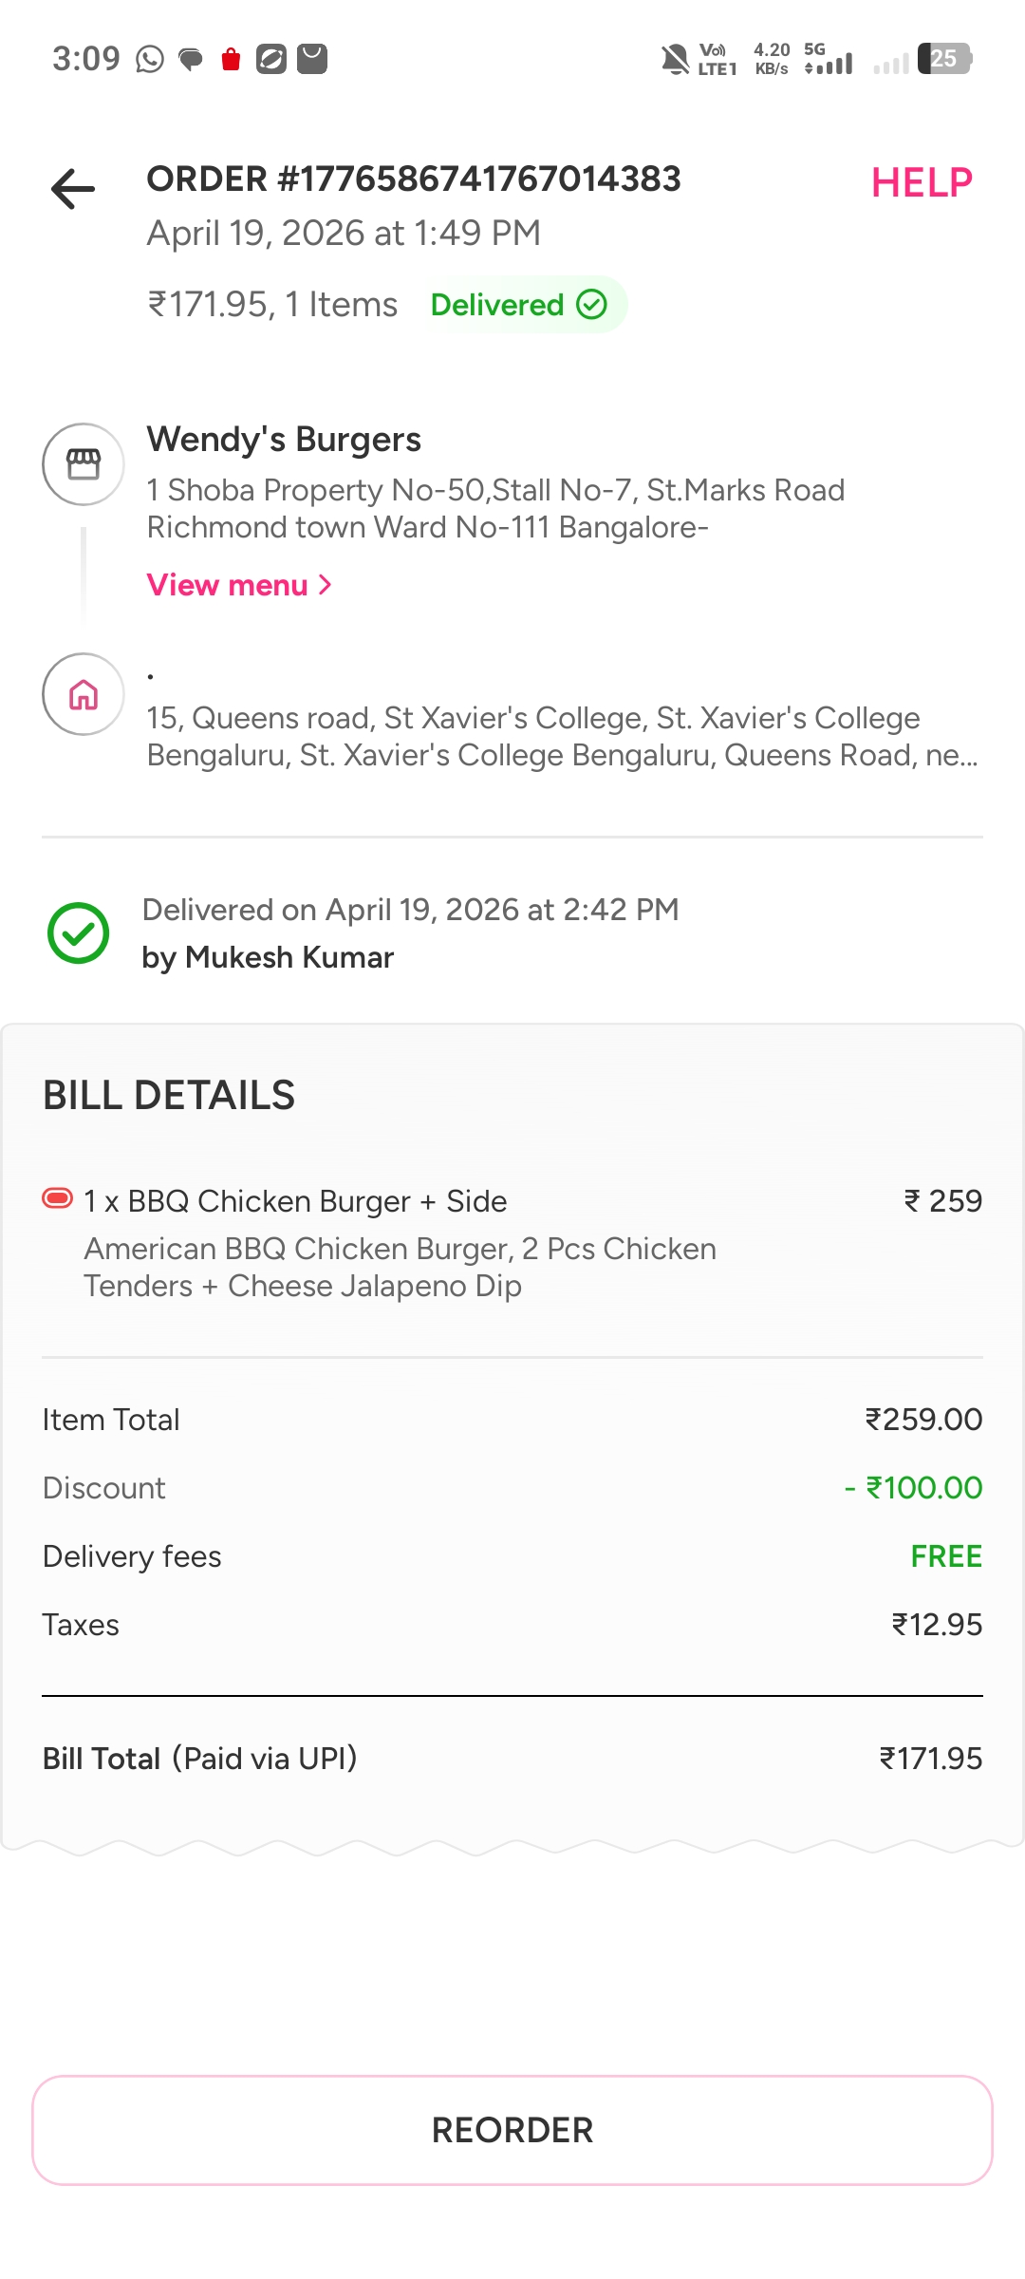Tap the back arrow icon
The height and width of the screenshot is (2279, 1025).
tap(73, 189)
